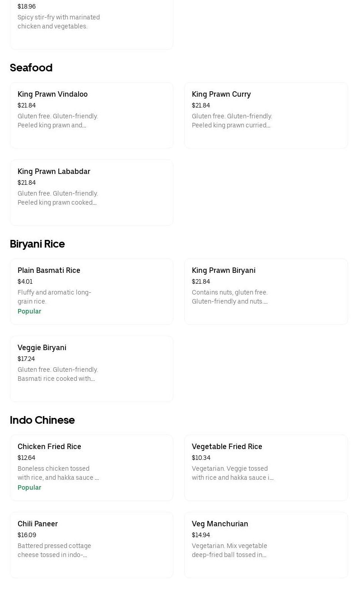Click the spicy stir-fry item description at top
The image size is (363, 590).
point(59,22)
